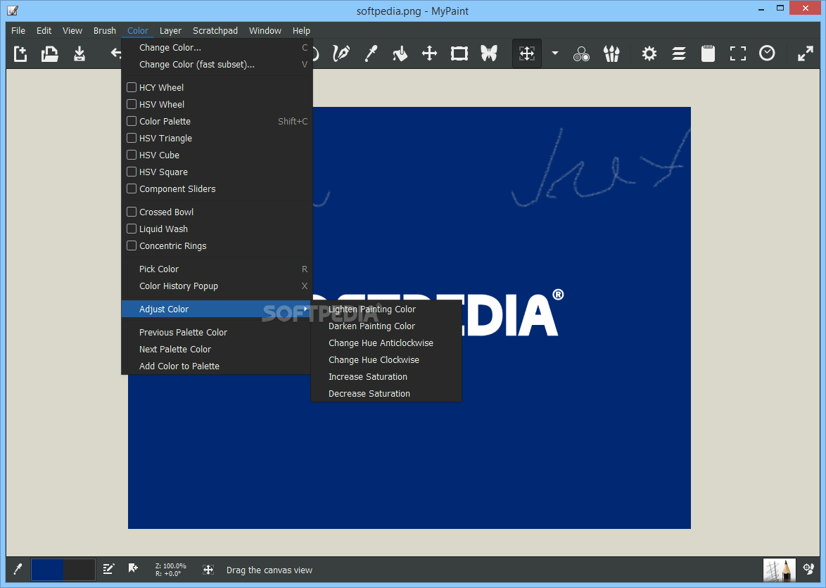Choose Lighten Painting Color
826x588 pixels.
386,309
